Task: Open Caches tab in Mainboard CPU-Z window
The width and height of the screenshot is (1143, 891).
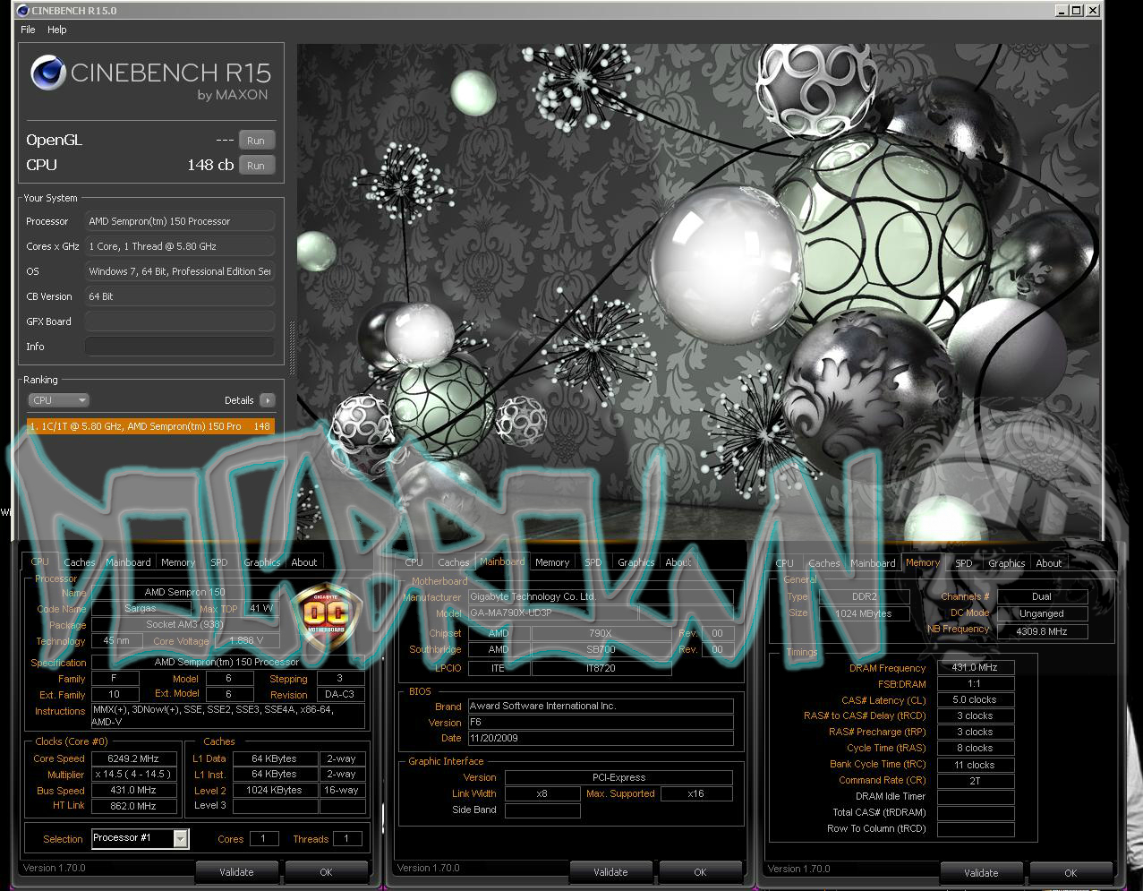Action: 454,562
